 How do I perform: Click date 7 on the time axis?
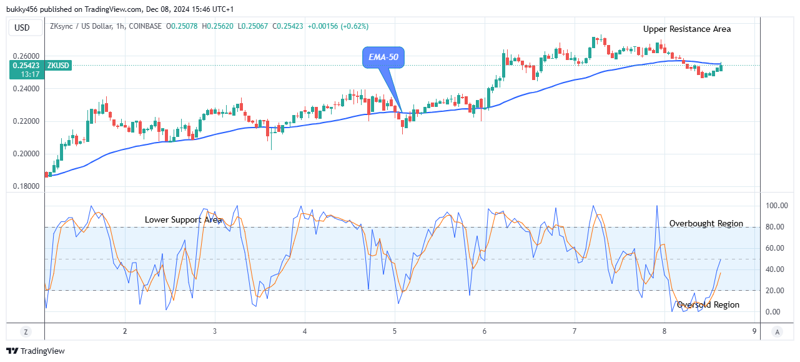(x=575, y=331)
